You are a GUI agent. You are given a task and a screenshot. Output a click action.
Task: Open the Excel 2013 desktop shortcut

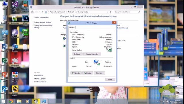tap(5, 62)
